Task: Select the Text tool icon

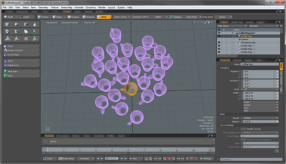Action: tap(35, 31)
